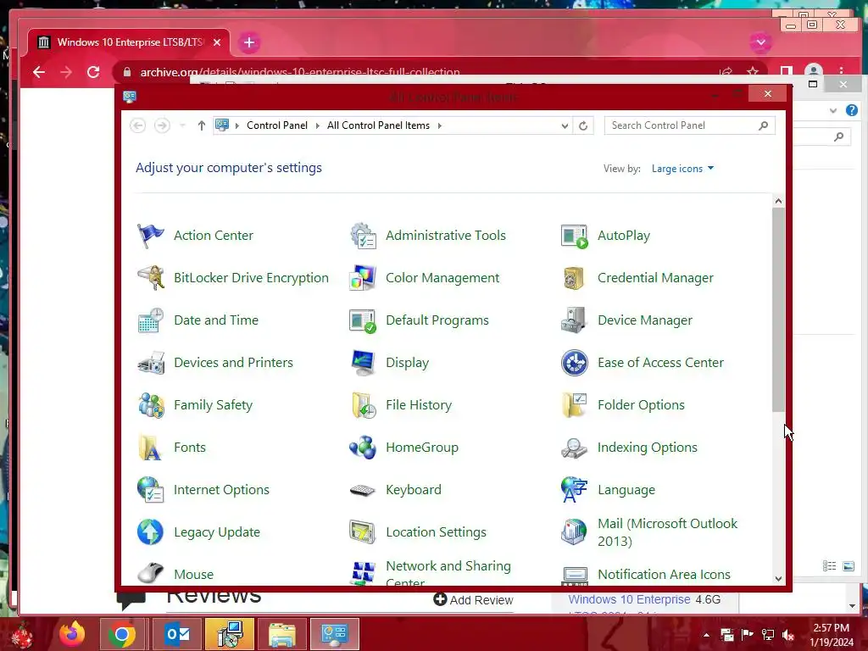
Task: Open the AutoPlay icon
Action: [x=574, y=236]
